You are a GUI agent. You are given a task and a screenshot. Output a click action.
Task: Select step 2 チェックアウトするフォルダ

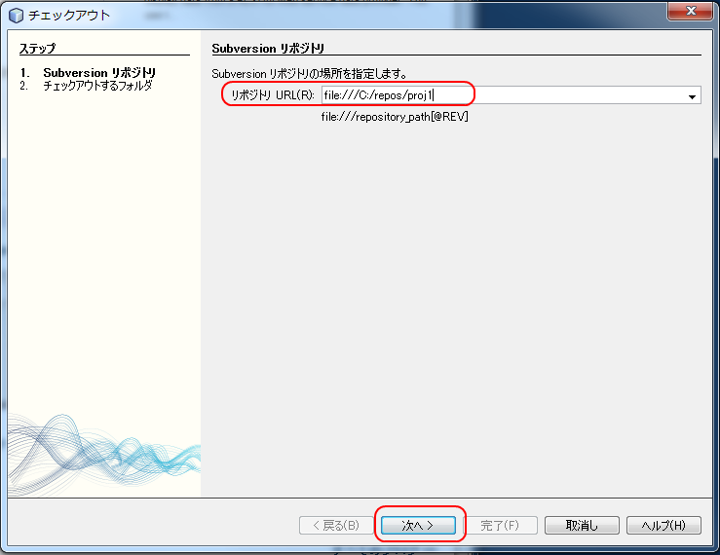[97, 86]
